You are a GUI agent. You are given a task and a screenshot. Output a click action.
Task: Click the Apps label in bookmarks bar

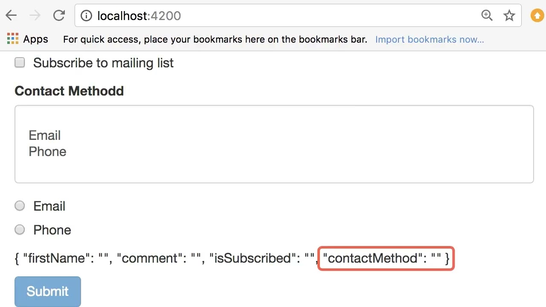pos(35,39)
